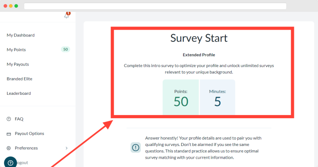The height and width of the screenshot is (167, 318).
Task: Select Branded Elite menu item
Action: pos(19,79)
